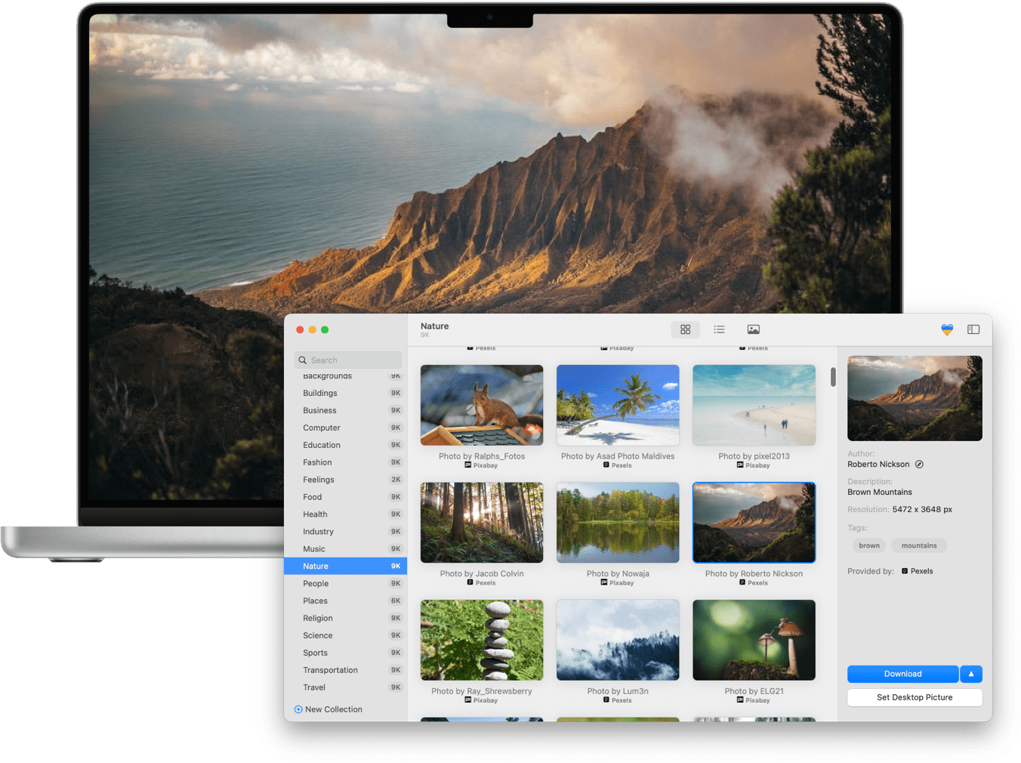The width and height of the screenshot is (1021, 763).
Task: Open the squirrel photo by Ralphs_Fotos
Action: click(482, 406)
